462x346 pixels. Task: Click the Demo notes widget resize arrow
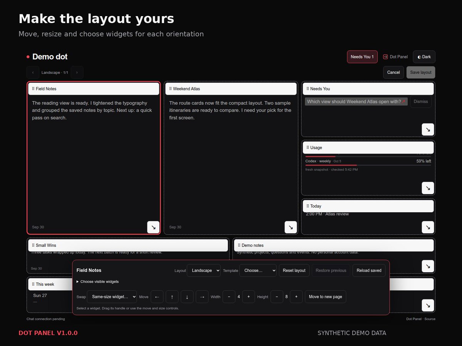point(428,266)
